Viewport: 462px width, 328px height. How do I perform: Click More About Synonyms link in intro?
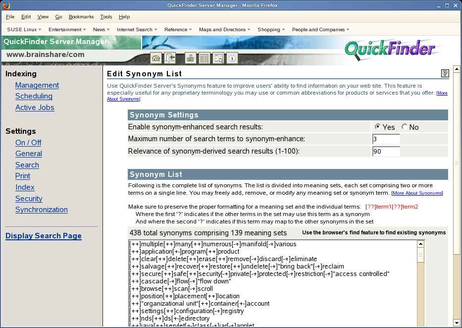tap(442, 93)
